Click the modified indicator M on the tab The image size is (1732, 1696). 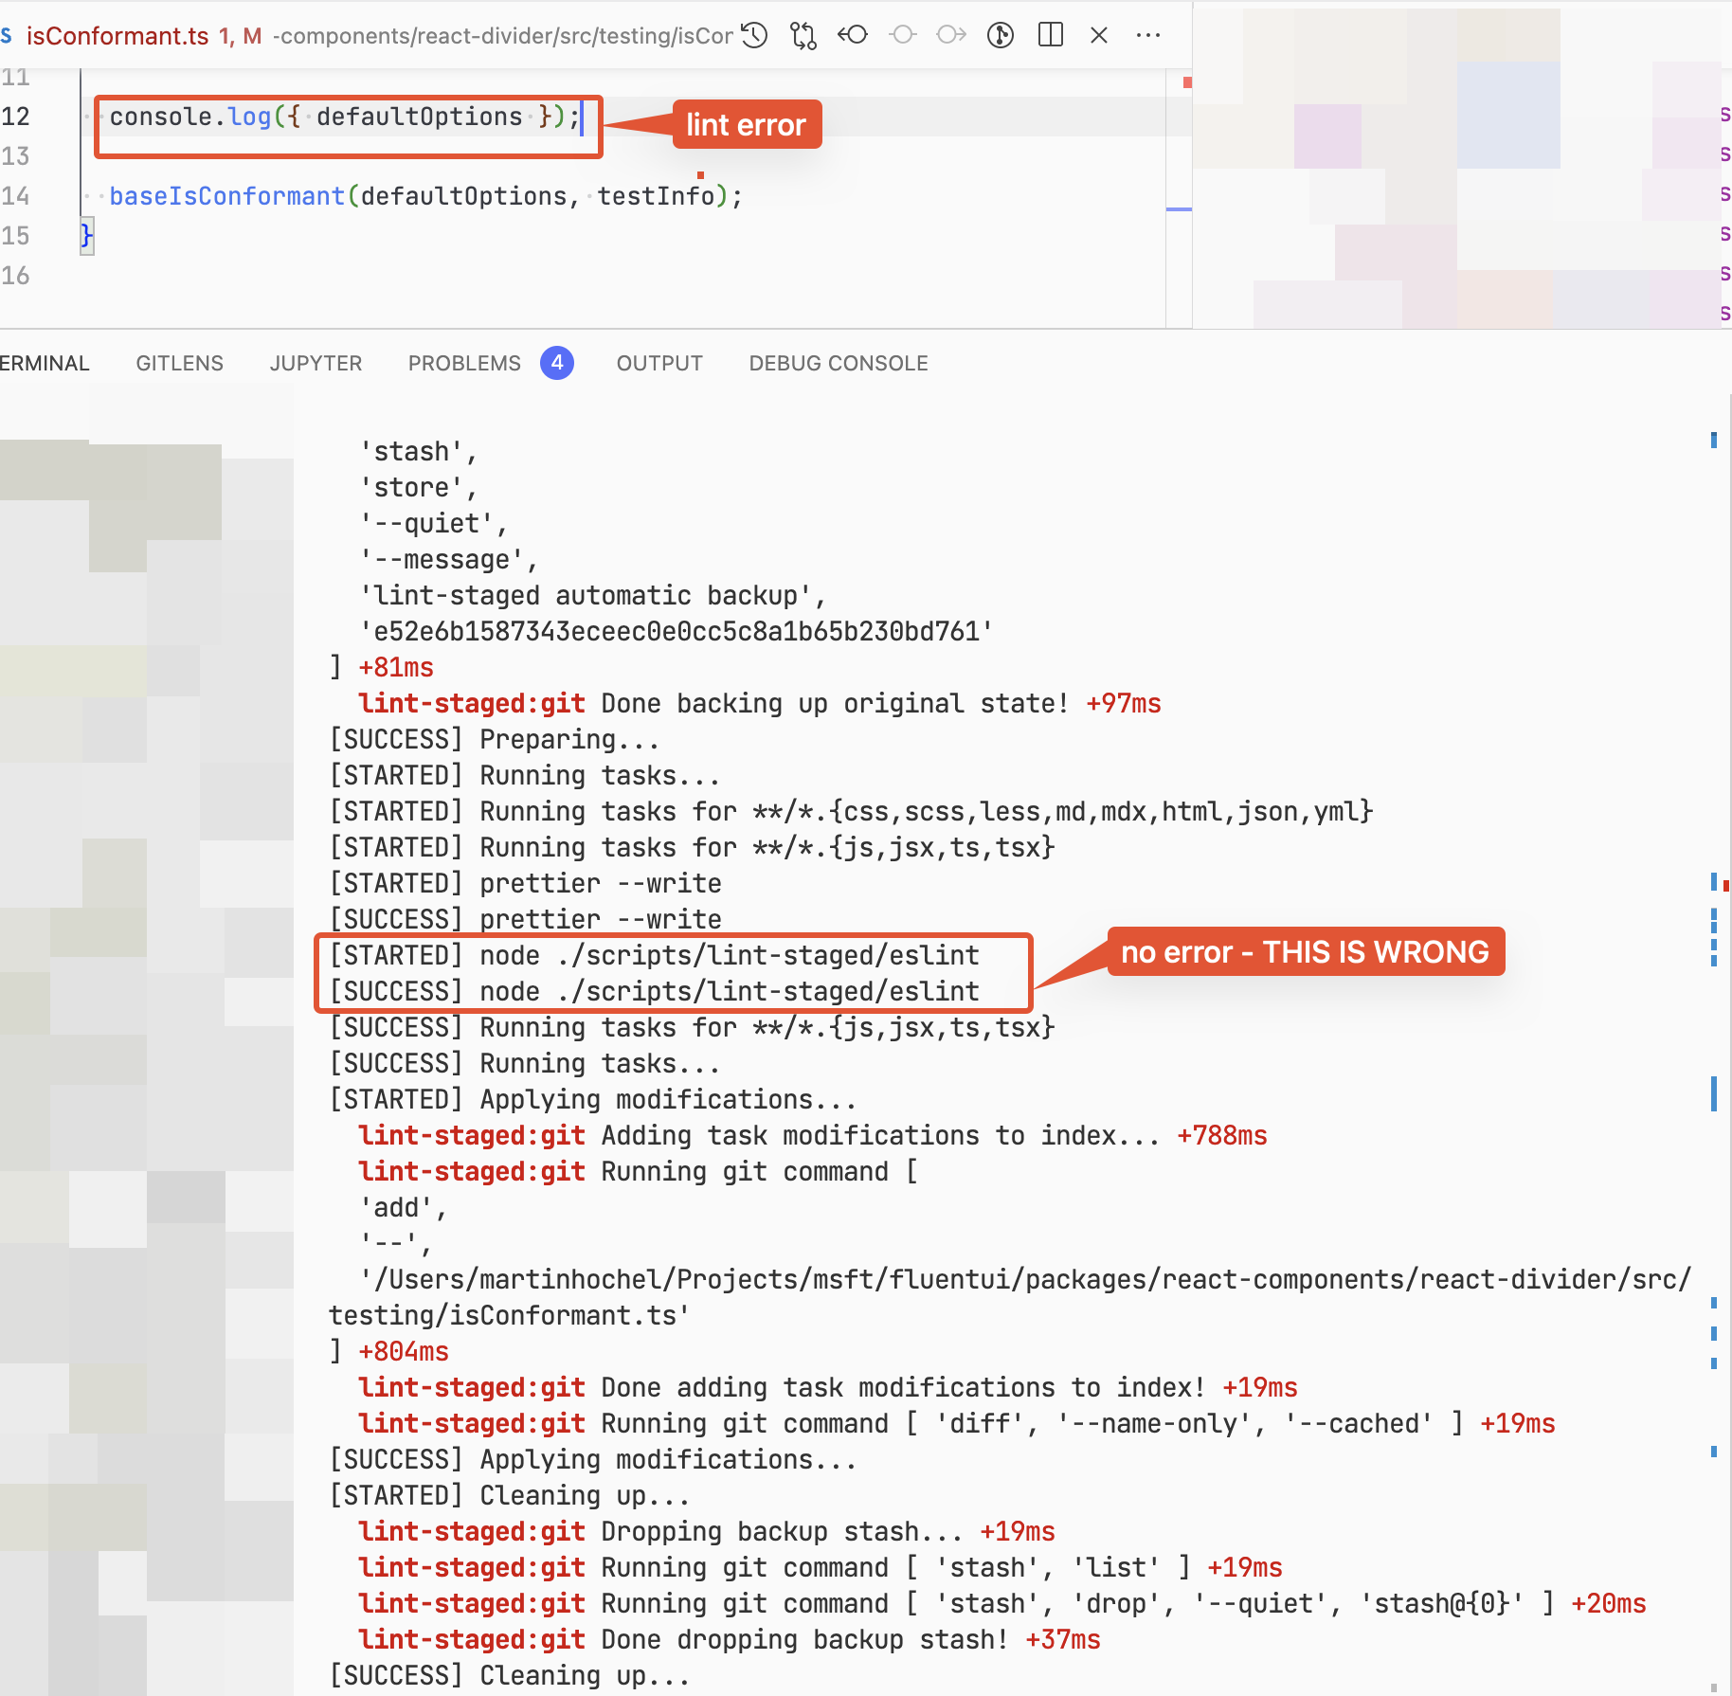click(251, 36)
